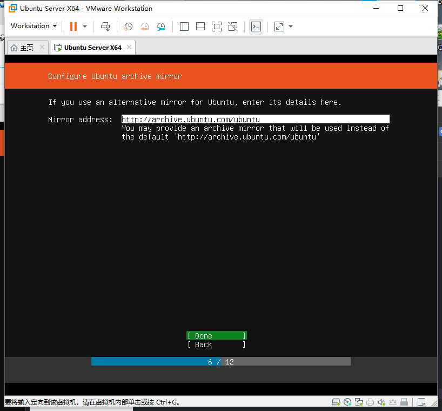Click the Mirror address input field
442x411 pixels.
click(256, 120)
